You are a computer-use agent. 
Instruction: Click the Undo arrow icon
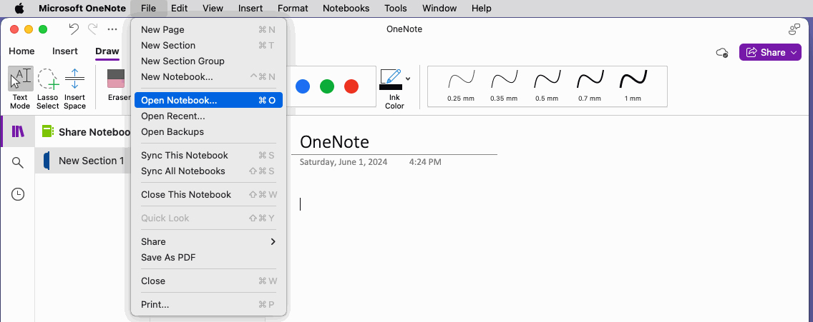coord(74,29)
